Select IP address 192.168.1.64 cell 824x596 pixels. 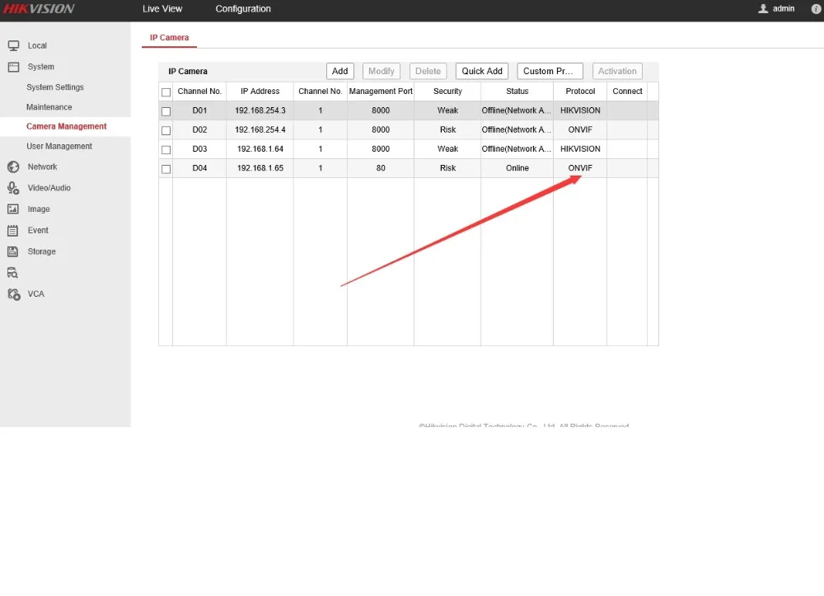(260, 149)
